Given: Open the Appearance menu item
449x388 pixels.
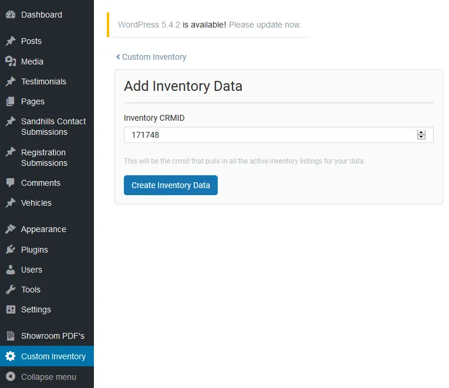Looking at the screenshot, I should click(47, 229).
